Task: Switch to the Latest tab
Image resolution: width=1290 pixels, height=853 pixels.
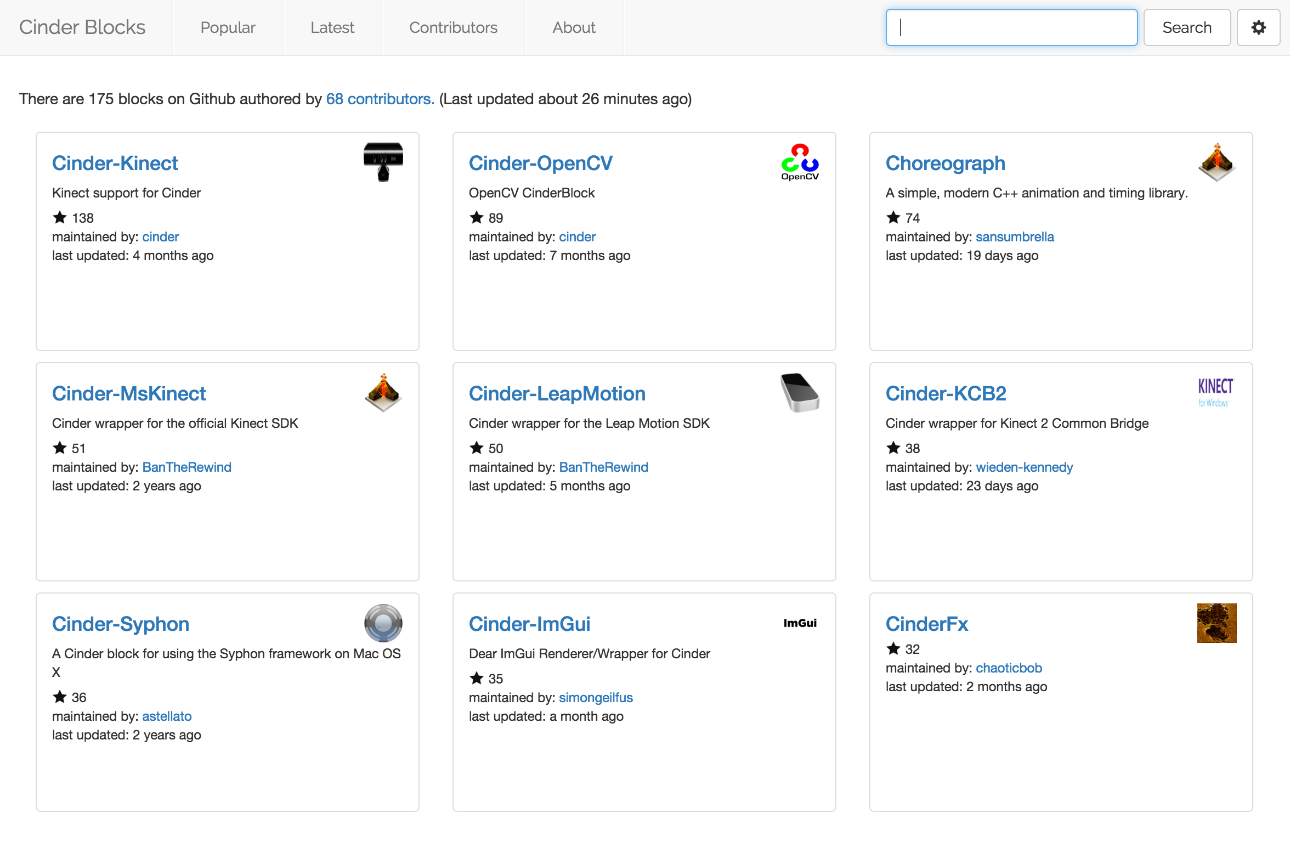Action: coord(332,27)
